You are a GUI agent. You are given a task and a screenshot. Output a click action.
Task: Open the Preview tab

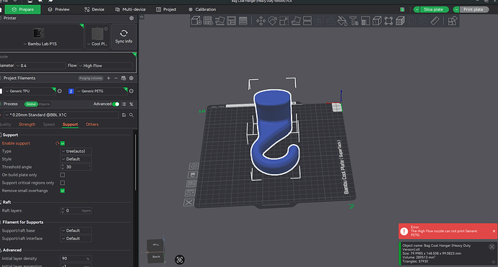point(58,9)
